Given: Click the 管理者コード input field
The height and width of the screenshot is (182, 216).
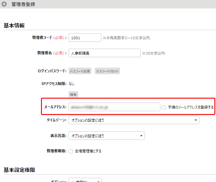Looking at the screenshot, I should pyautogui.click(x=85, y=38).
